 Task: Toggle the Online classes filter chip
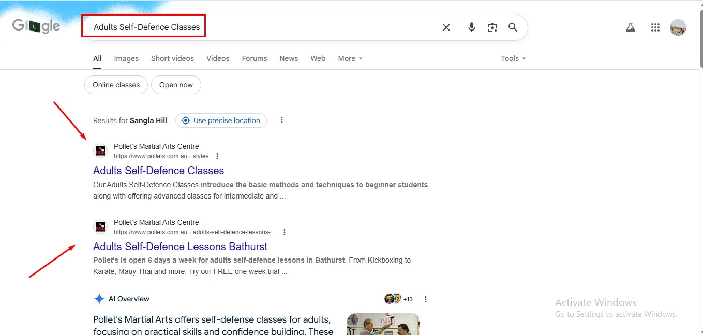[116, 85]
